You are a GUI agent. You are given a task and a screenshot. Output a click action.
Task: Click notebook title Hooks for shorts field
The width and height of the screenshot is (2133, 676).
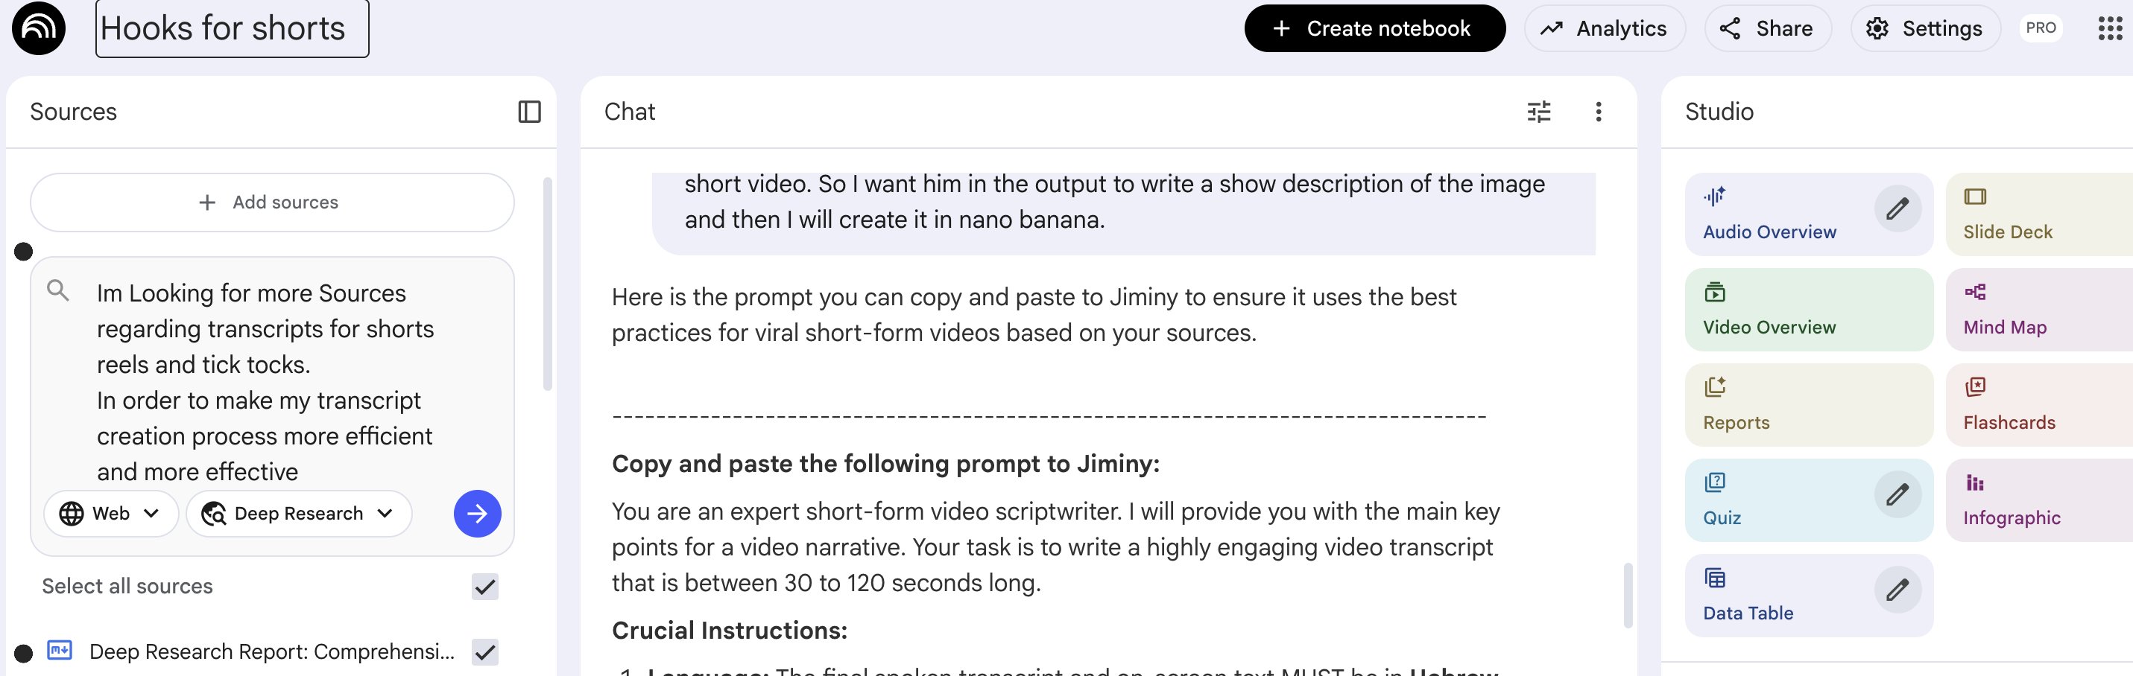[232, 28]
